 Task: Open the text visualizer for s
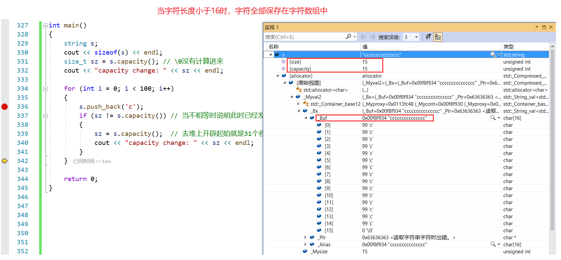pos(493,54)
